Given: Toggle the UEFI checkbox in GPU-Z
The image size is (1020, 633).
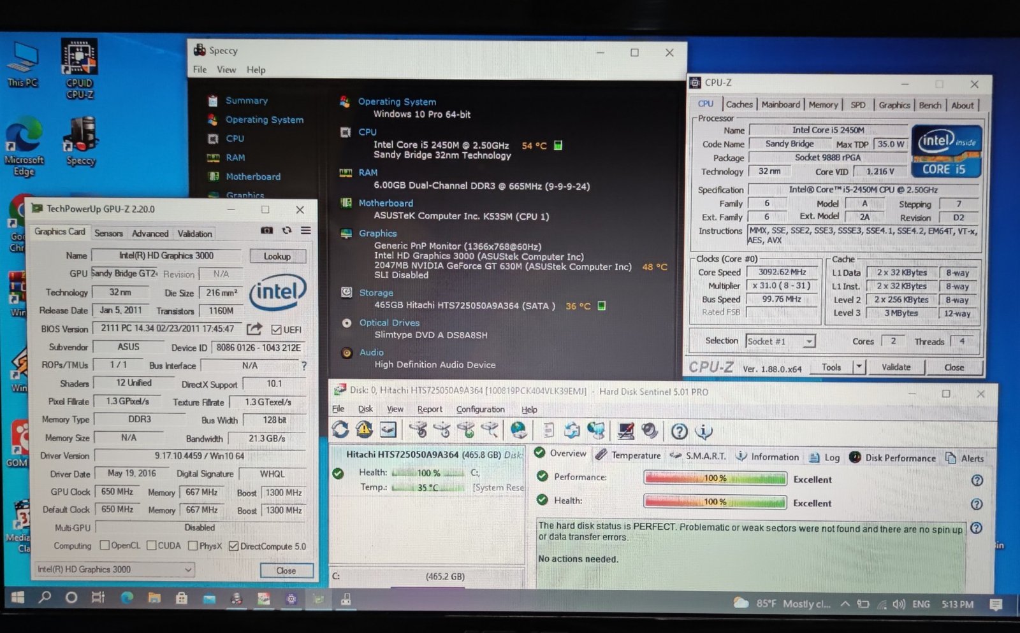Looking at the screenshot, I should (x=276, y=329).
